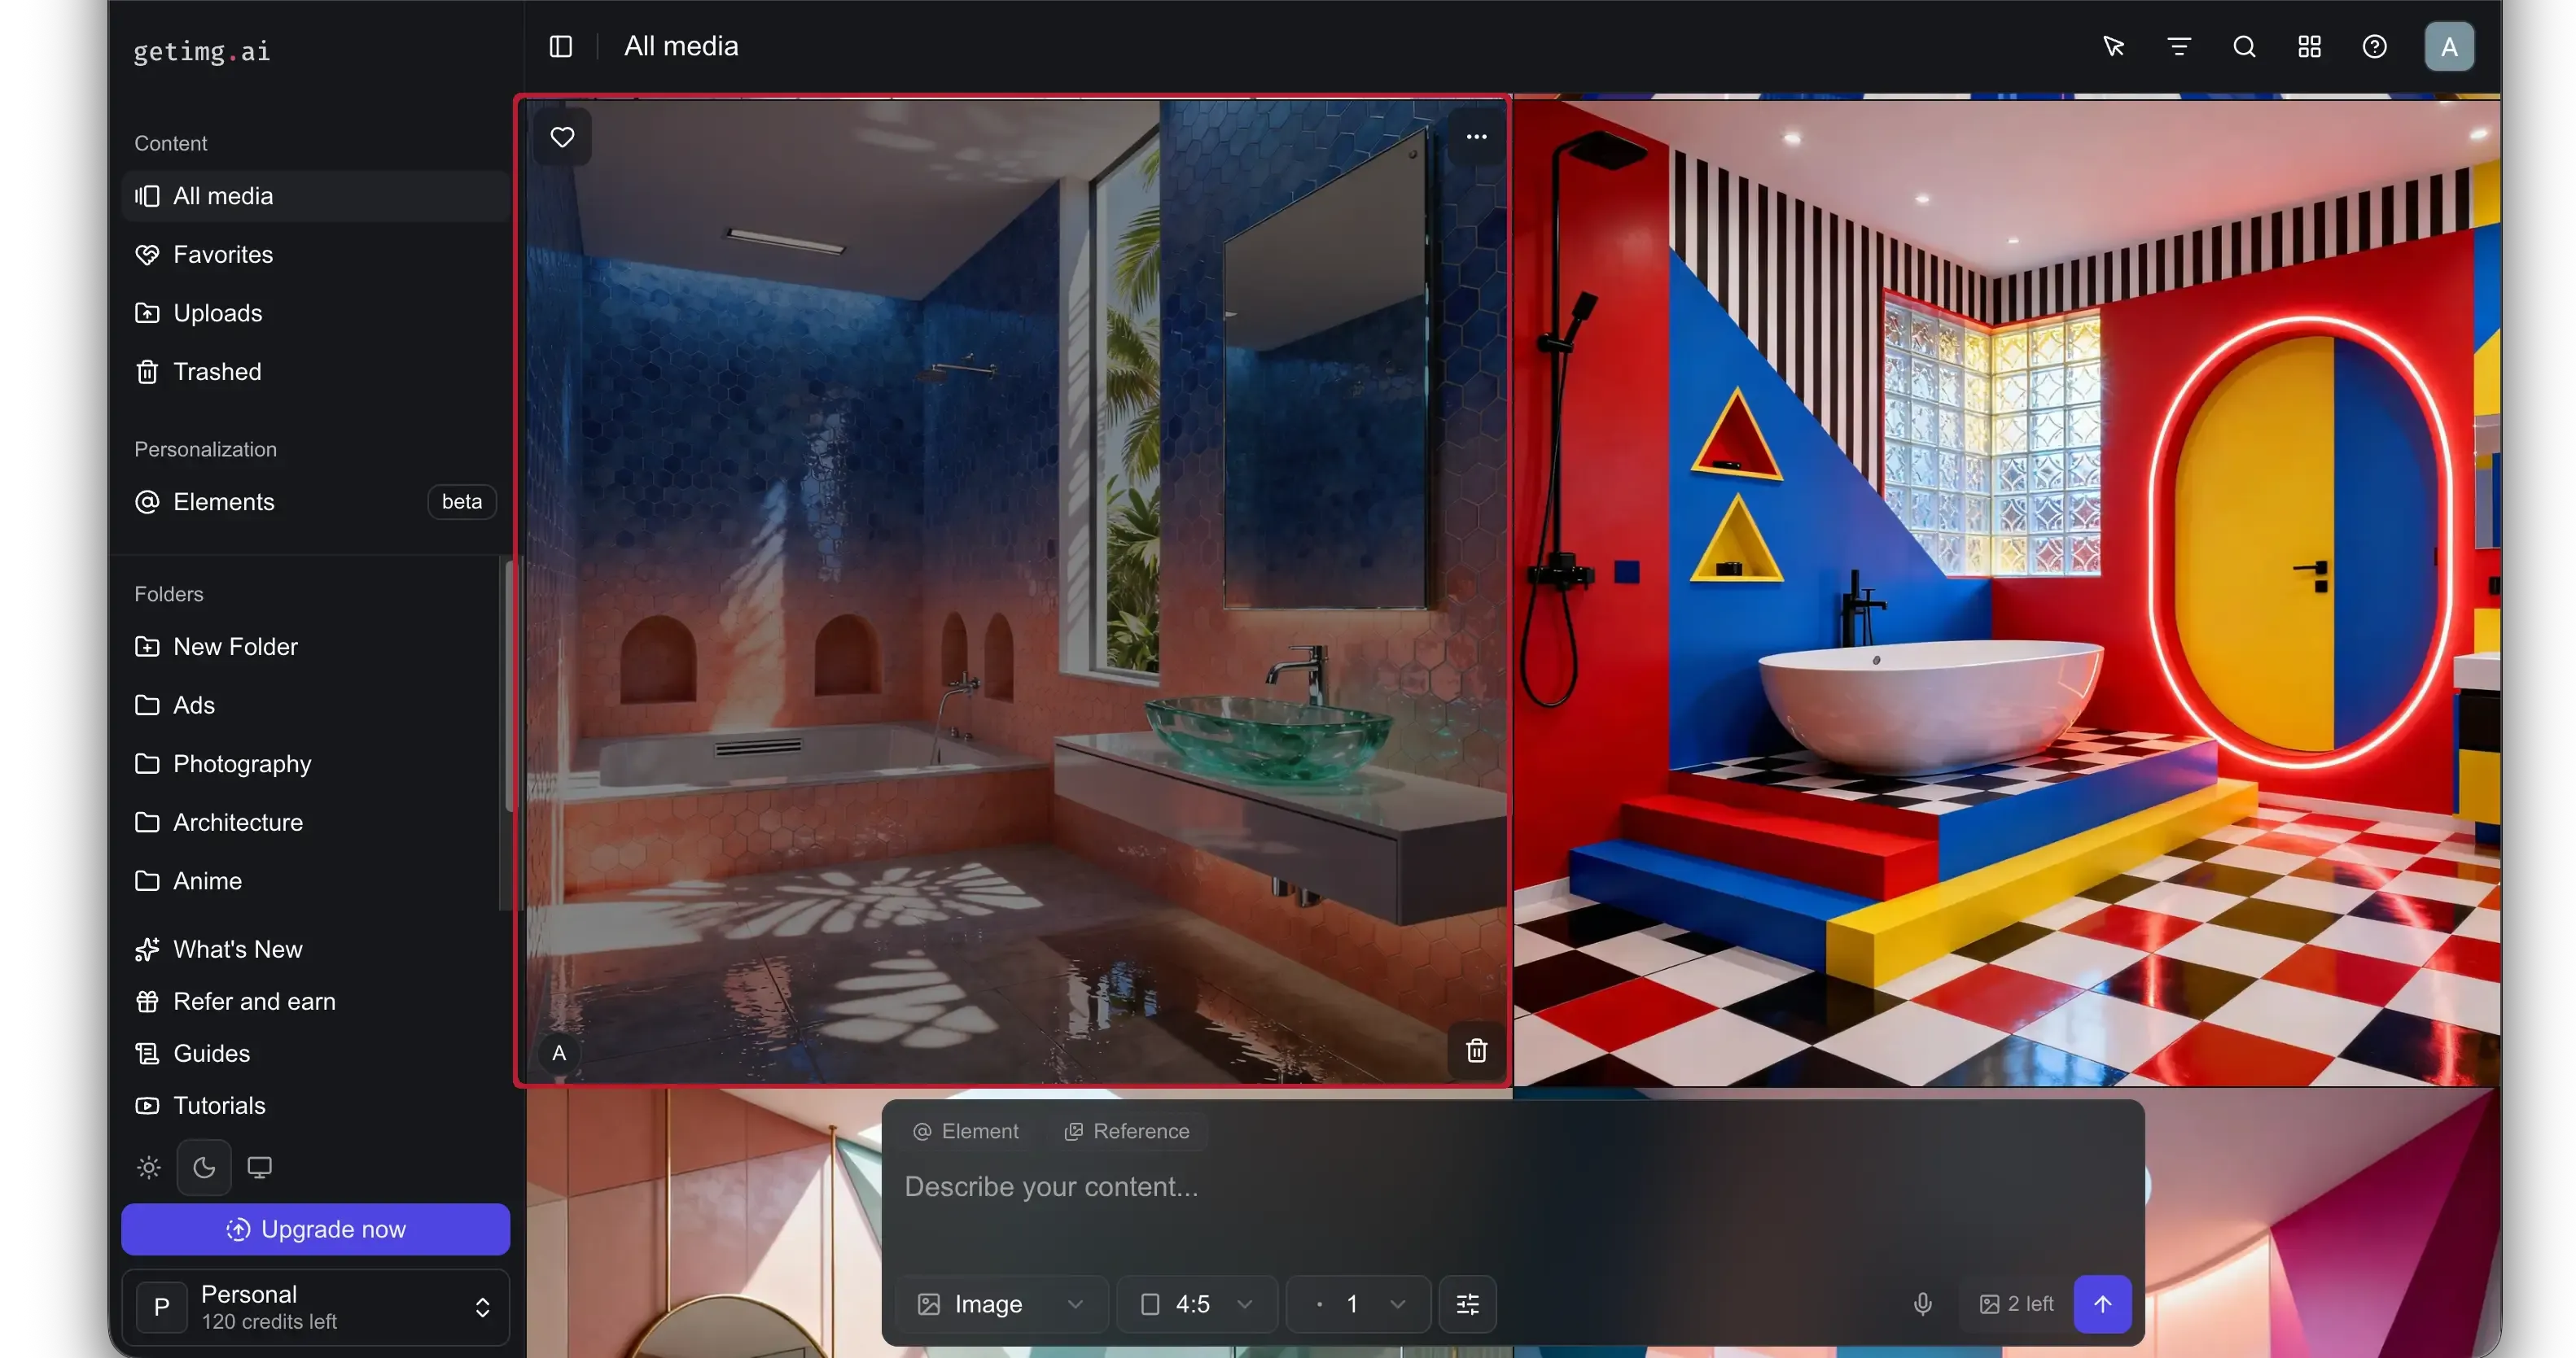This screenshot has width=2576, height=1358.
Task: Change the grid layout view
Action: point(2309,47)
